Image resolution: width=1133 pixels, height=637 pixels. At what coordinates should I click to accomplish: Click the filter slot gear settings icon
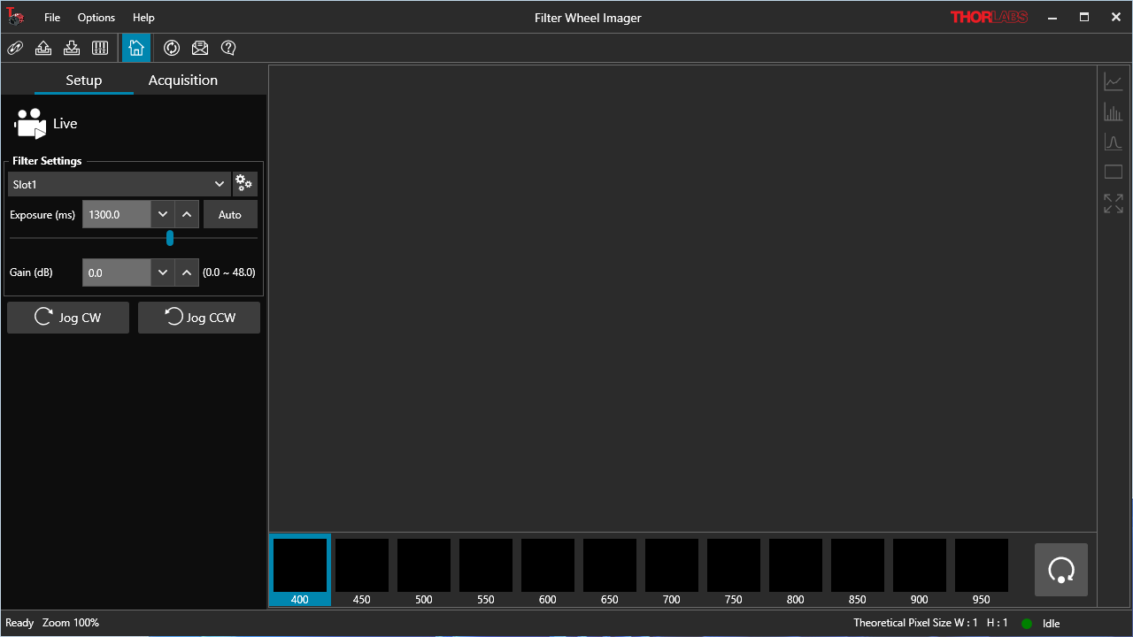[244, 184]
